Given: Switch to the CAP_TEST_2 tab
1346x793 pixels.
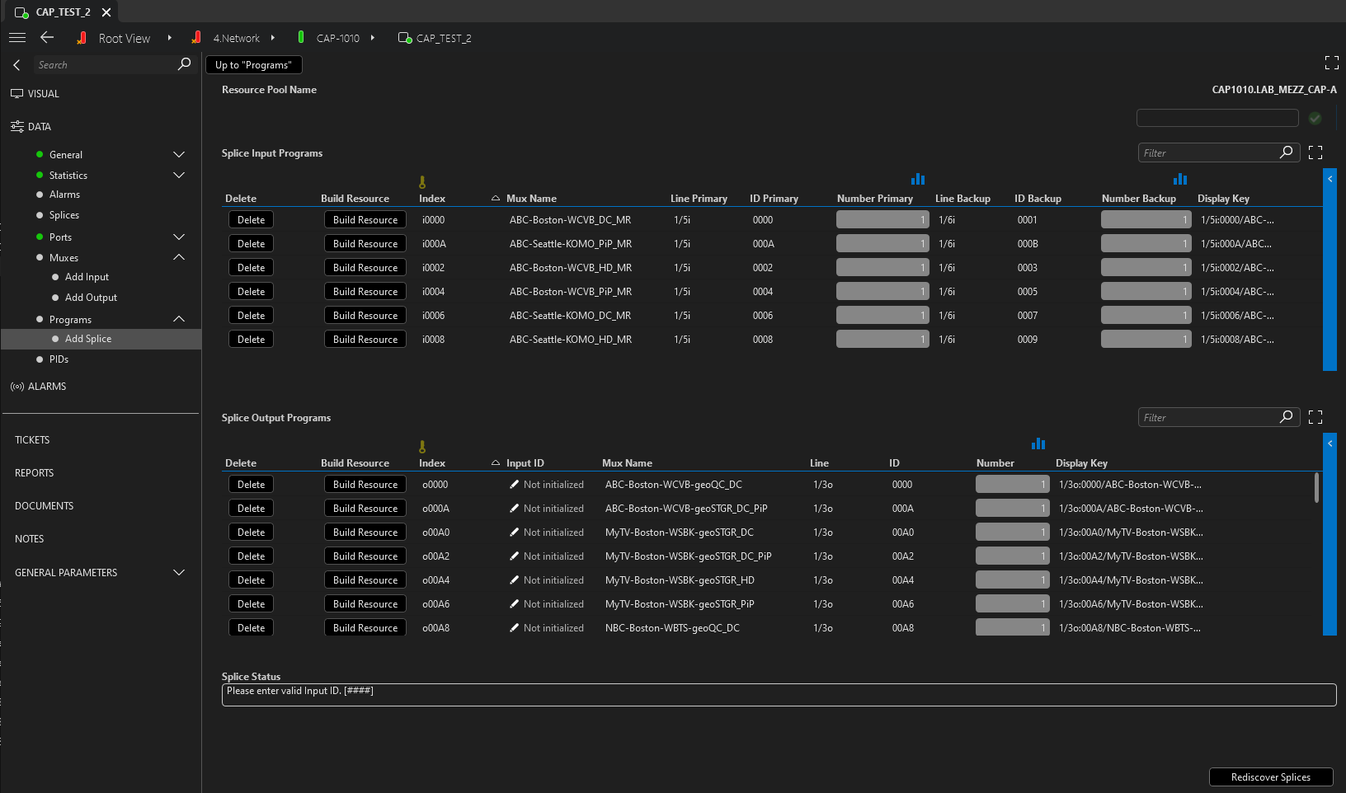Looking at the screenshot, I should pos(63,12).
